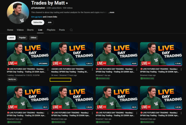The image size is (186, 125).
Task: Open the Shorts tab
Action: point(30,30)
